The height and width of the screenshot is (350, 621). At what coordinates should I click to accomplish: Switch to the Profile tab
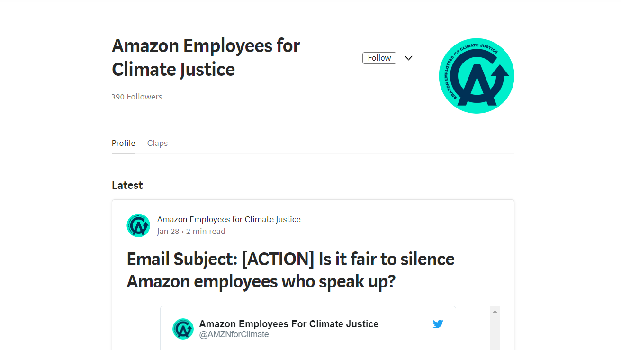coord(124,143)
